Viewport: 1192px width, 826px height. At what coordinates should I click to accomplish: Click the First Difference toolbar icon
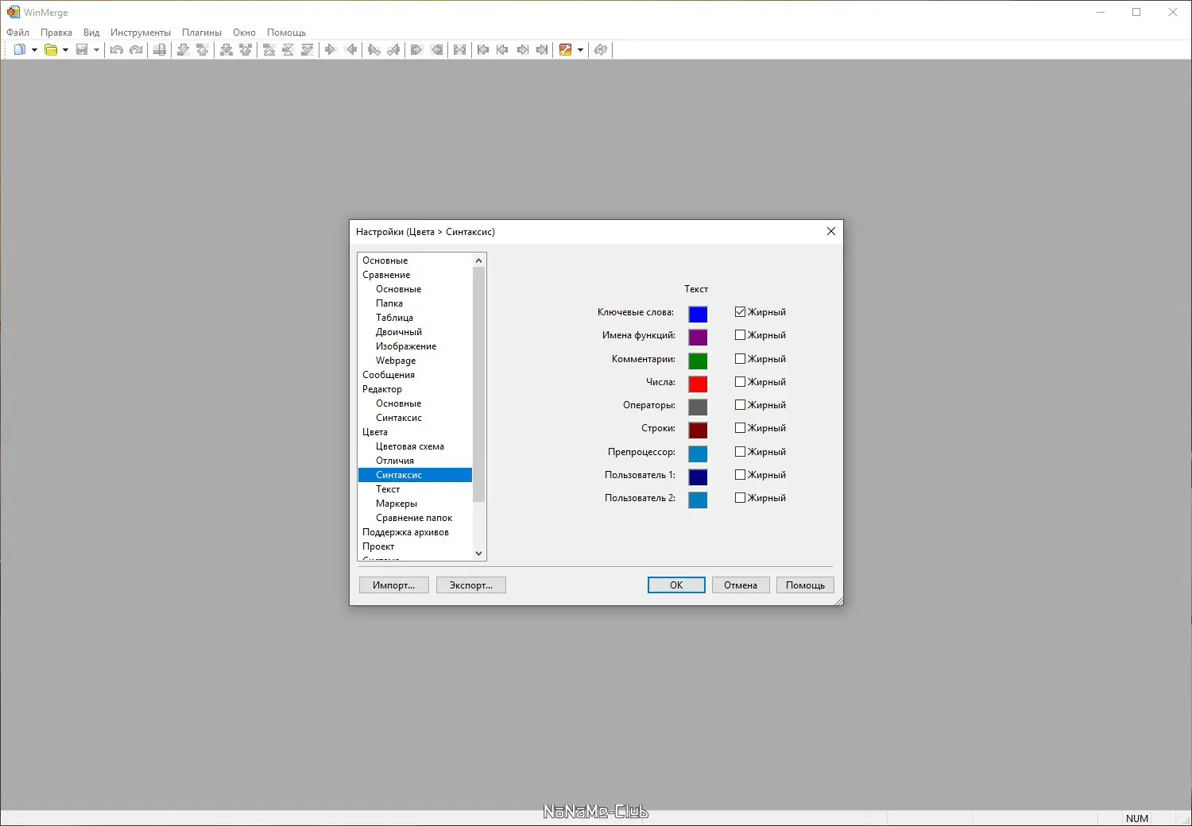click(x=269, y=50)
